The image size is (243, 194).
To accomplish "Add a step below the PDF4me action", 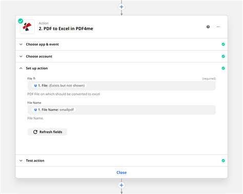I will tap(121, 185).
